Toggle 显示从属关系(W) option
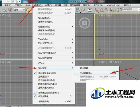 [54, 88]
